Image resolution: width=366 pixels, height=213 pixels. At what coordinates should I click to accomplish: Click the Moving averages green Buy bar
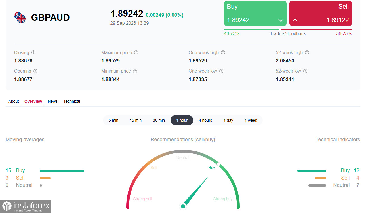tap(62, 171)
